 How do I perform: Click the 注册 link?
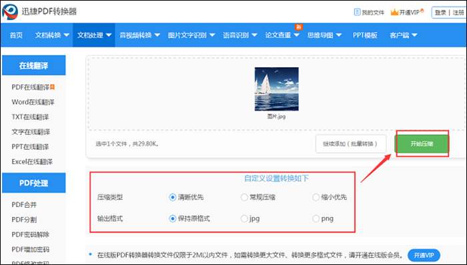coord(458,13)
